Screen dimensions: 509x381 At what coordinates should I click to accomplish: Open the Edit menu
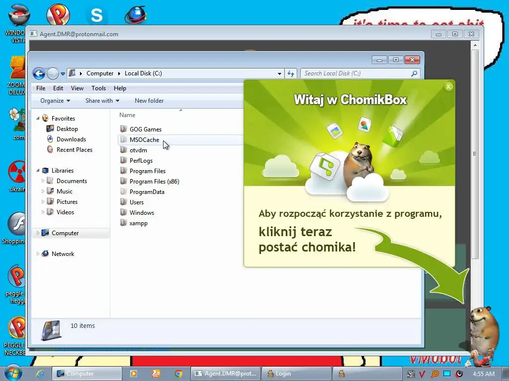pyautogui.click(x=58, y=88)
